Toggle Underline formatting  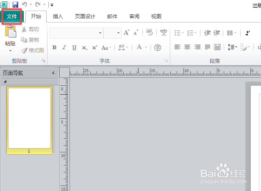click(x=74, y=48)
